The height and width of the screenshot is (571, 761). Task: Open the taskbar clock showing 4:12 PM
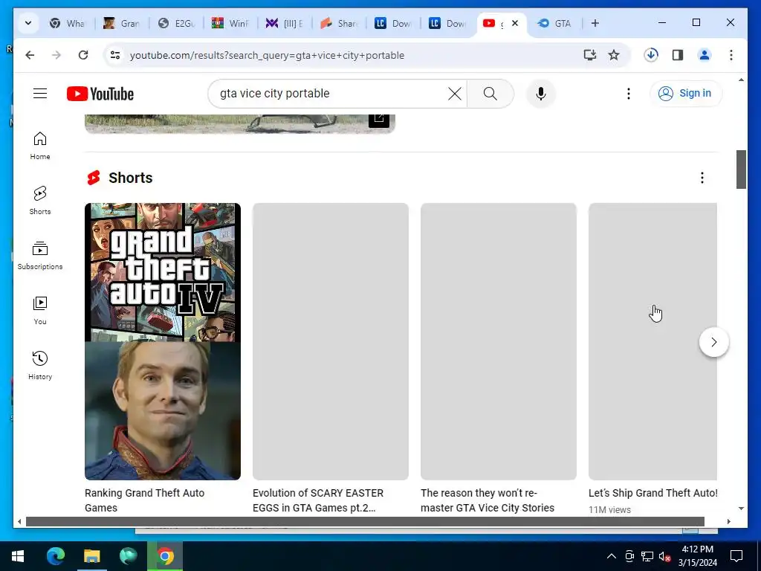coord(697,556)
